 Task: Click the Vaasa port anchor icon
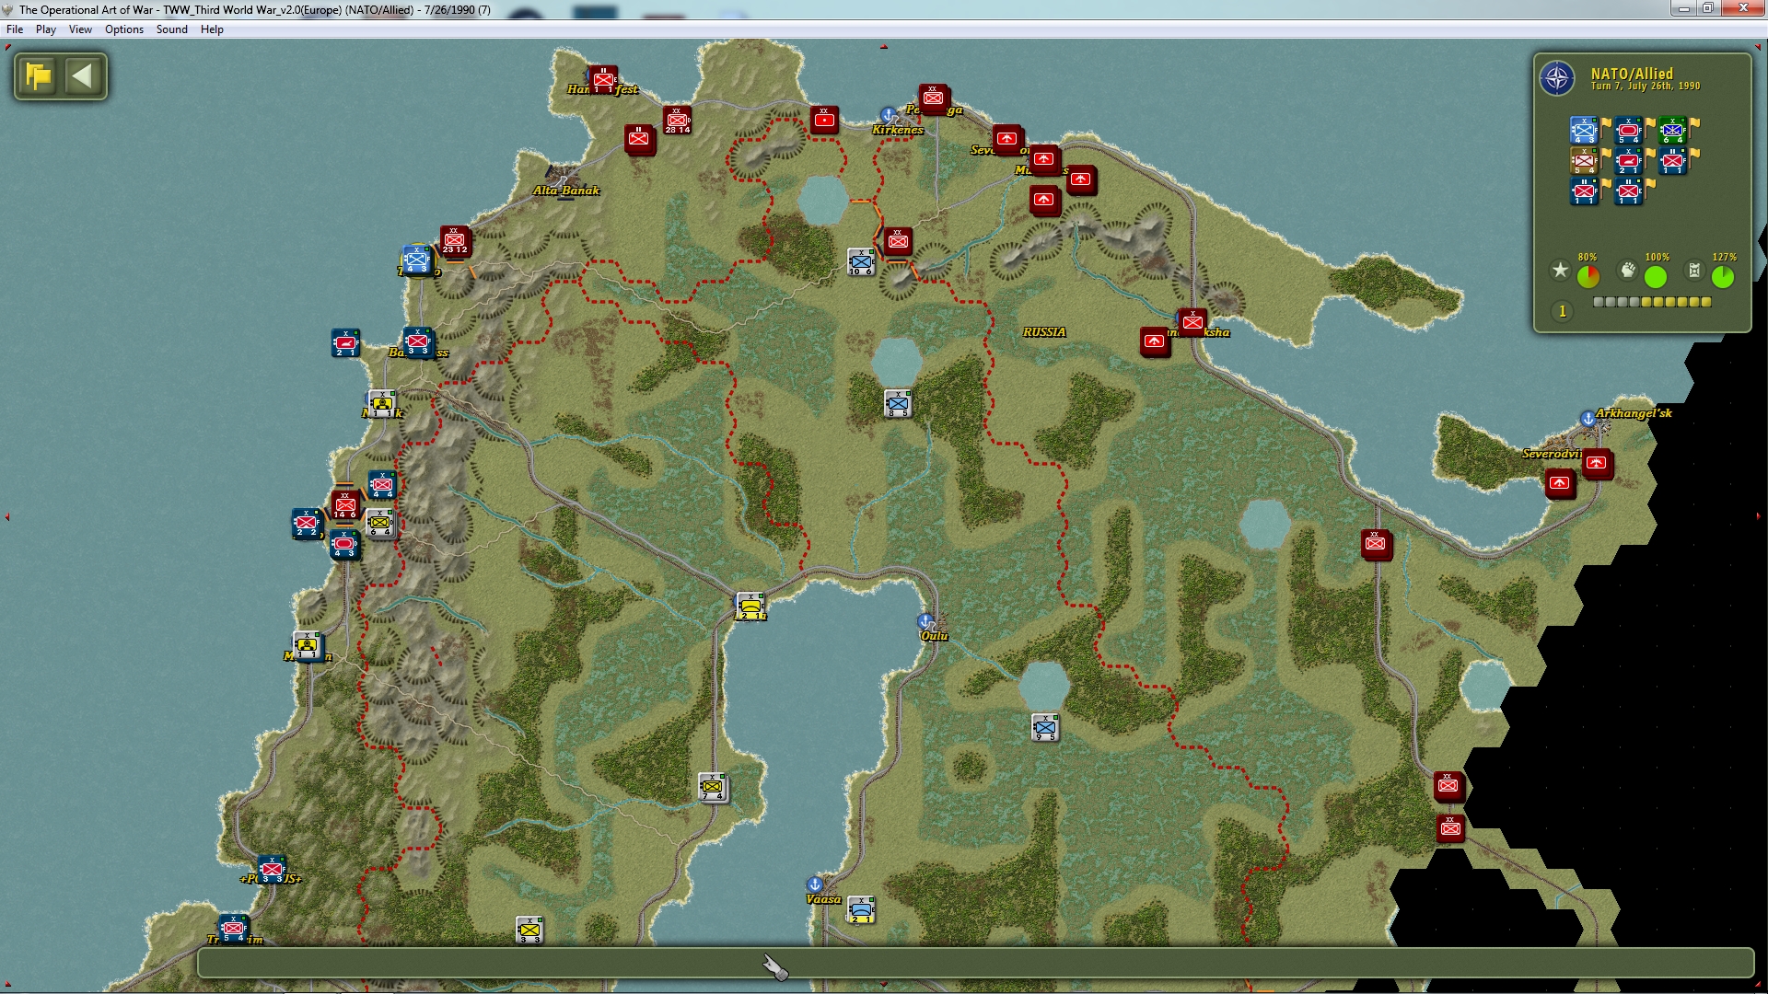point(814,884)
